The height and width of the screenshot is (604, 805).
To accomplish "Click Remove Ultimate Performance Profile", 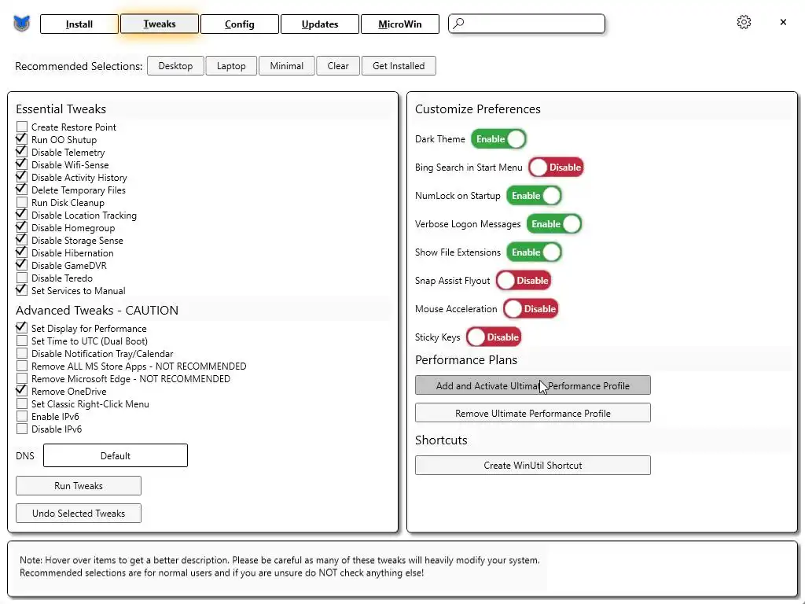I will (x=533, y=413).
